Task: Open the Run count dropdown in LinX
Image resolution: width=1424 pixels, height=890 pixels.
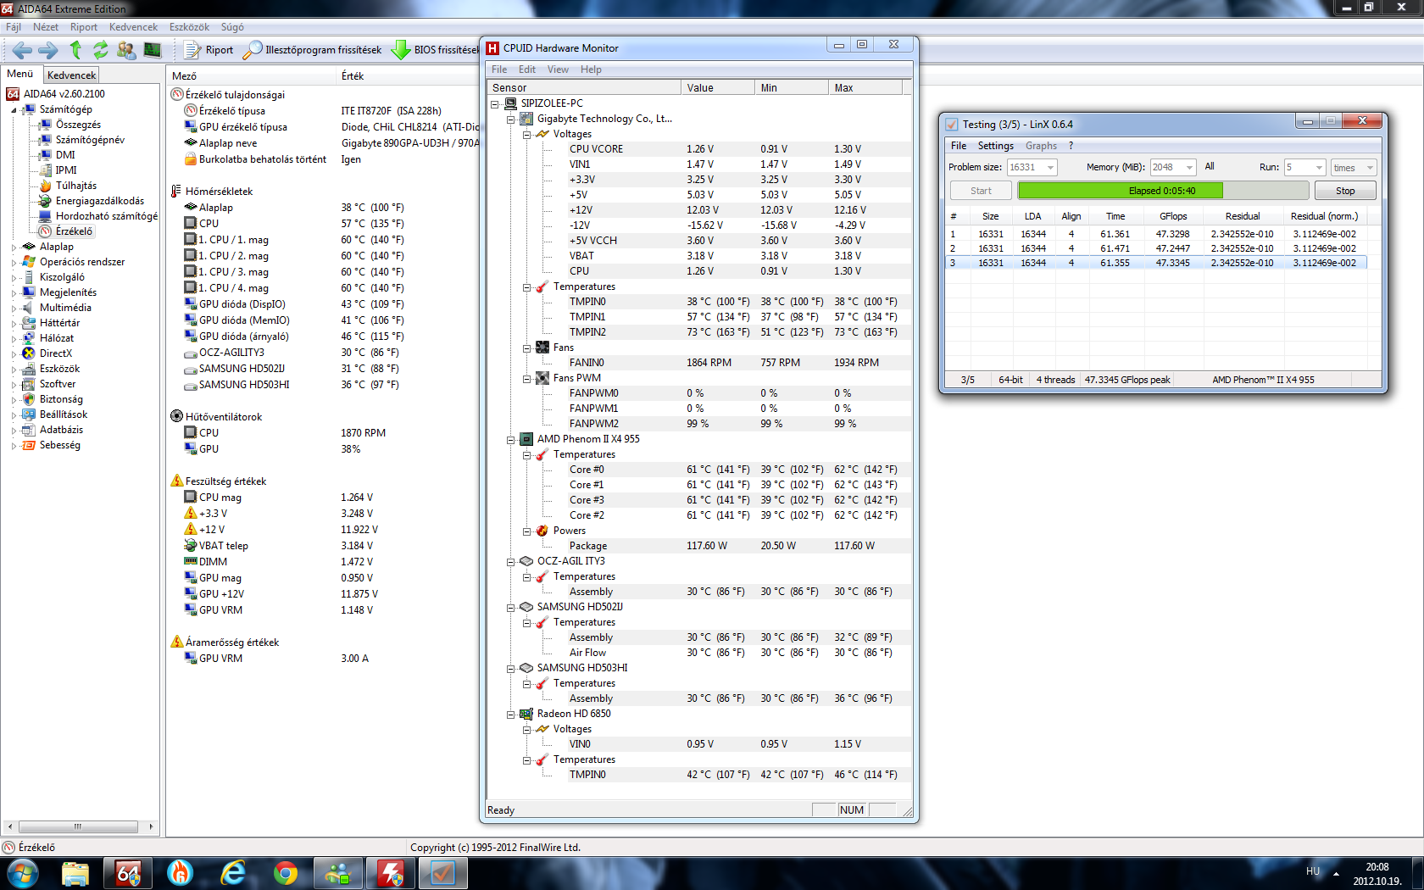Action: coord(1318,168)
